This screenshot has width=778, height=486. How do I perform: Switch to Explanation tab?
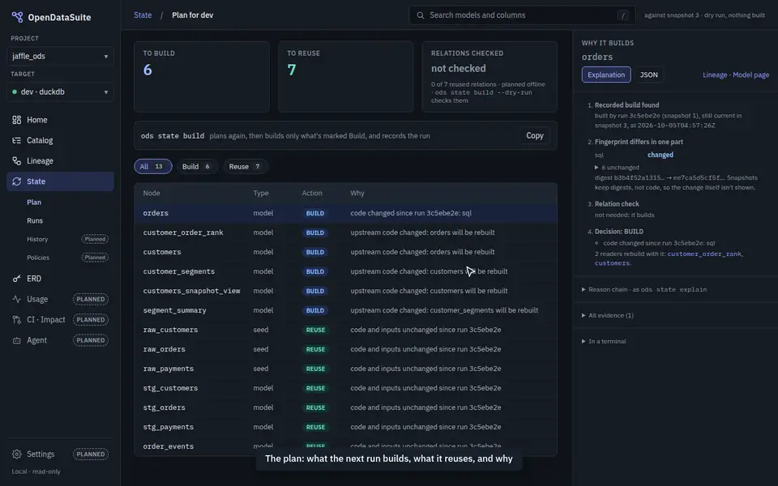coord(606,75)
